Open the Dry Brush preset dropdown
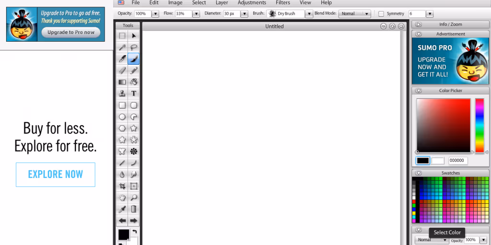The width and height of the screenshot is (491, 245). (x=309, y=14)
